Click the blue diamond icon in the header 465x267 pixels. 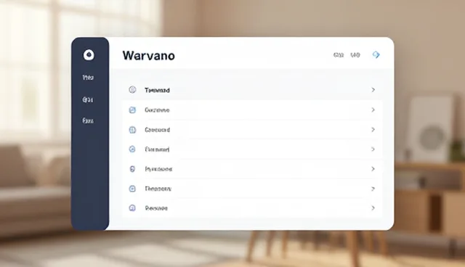click(x=376, y=54)
